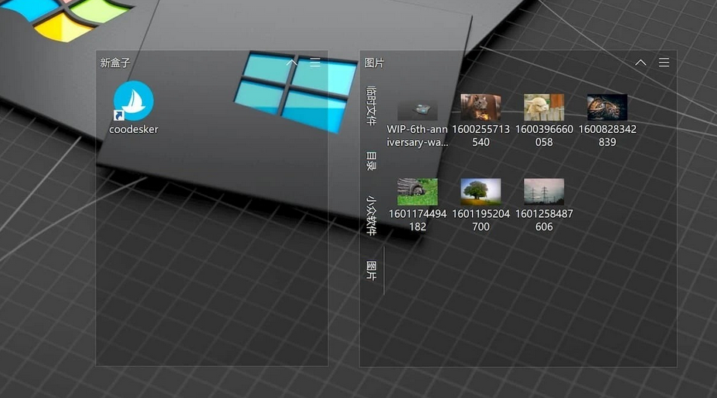Viewport: 717px width, 398px height.
Task: Select WIP-6th-anniversary-wa... image thumbnail
Action: [417, 110]
